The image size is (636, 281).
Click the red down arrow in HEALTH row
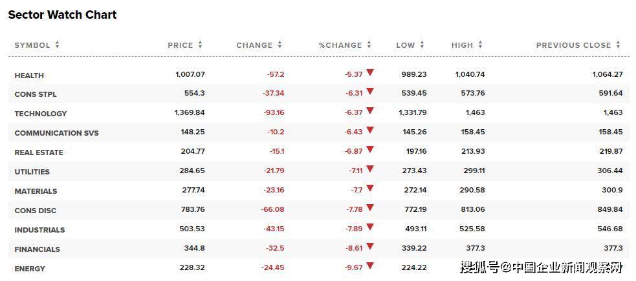click(370, 73)
